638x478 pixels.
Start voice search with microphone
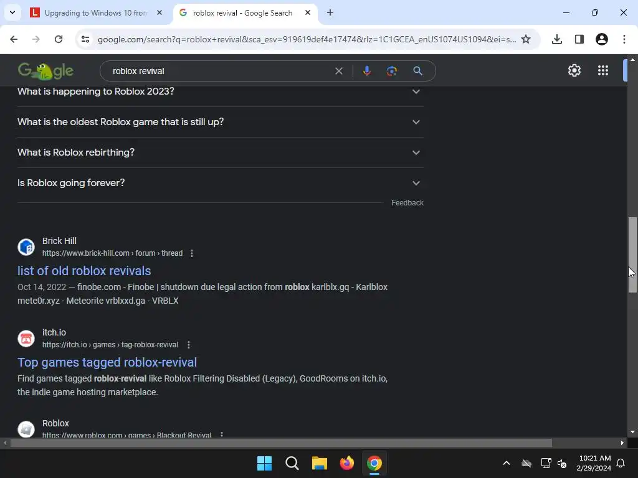tap(366, 71)
